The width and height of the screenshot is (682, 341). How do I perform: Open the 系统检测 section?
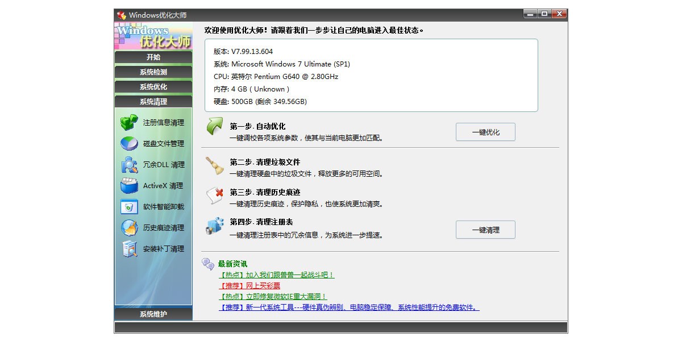(x=153, y=72)
